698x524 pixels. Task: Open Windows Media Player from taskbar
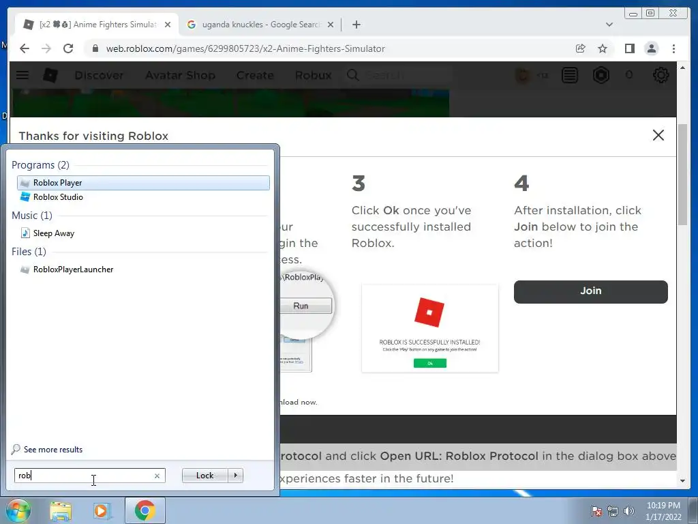coord(102,511)
